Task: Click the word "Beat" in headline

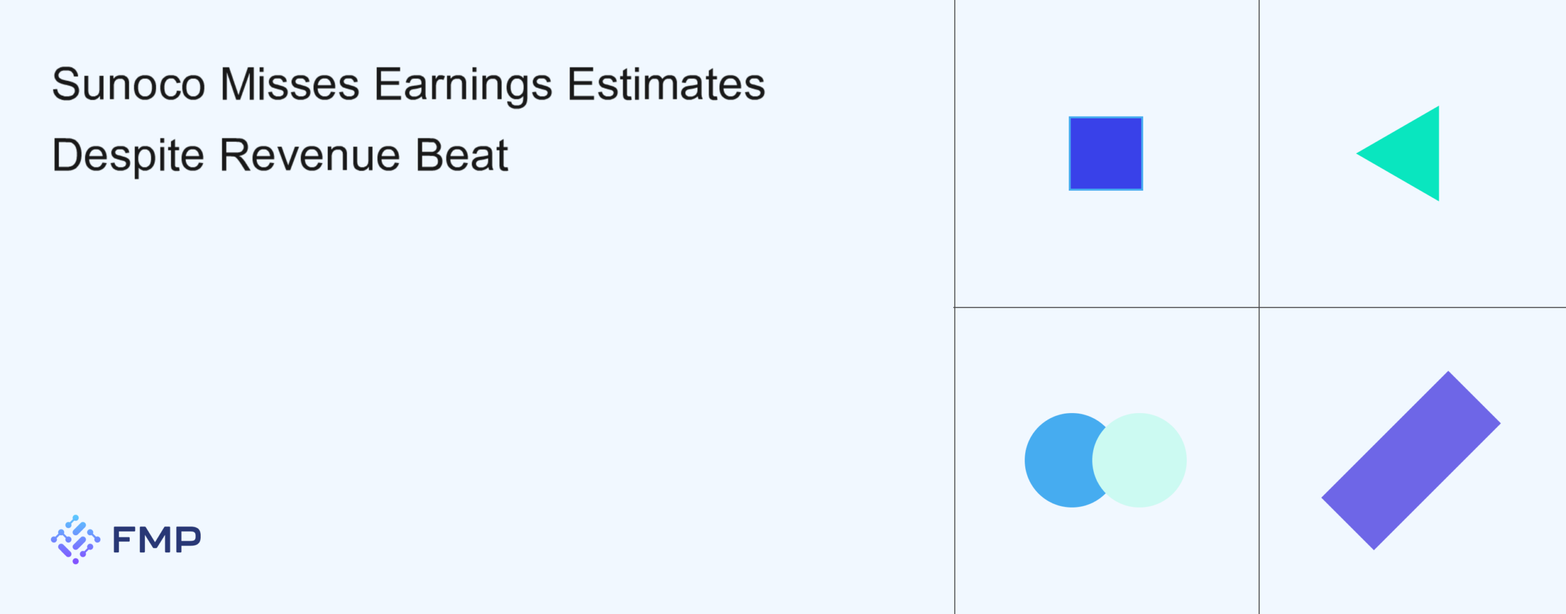Action: tap(462, 156)
